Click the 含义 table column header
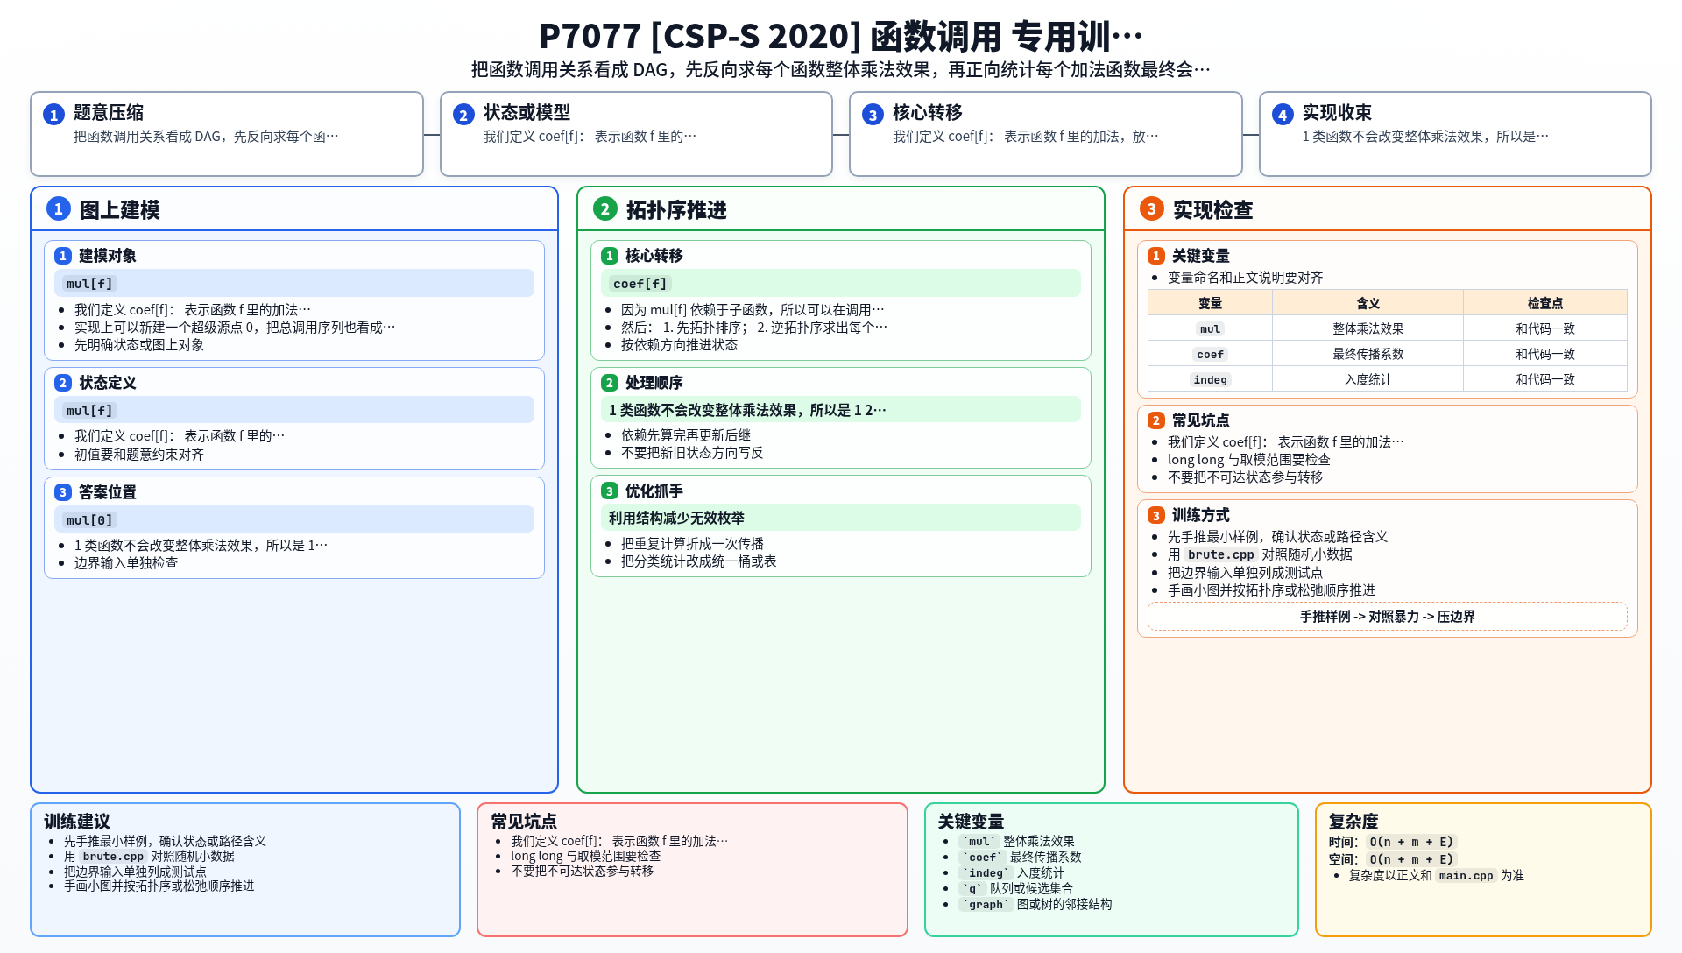The width and height of the screenshot is (1682, 953). tap(1368, 303)
